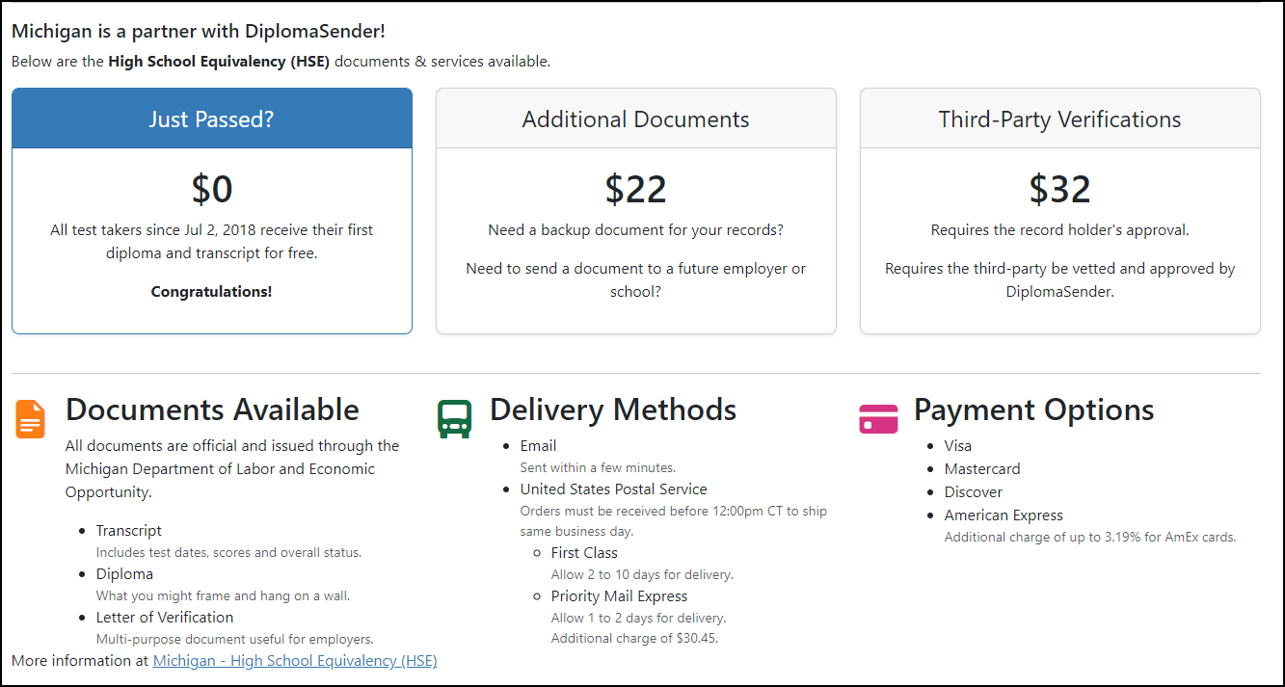Click the bold Congratulations! text

click(211, 291)
